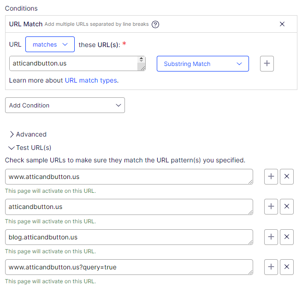Add test URL after atticandbutton.us row
This screenshot has width=302, height=292.
pos(271,207)
